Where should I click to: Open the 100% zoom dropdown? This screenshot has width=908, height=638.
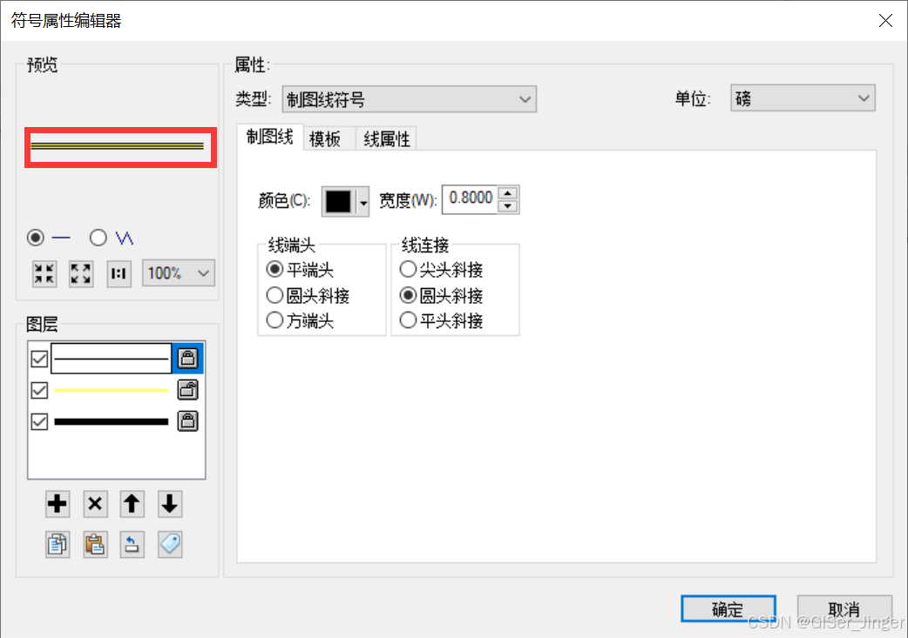[x=179, y=273]
